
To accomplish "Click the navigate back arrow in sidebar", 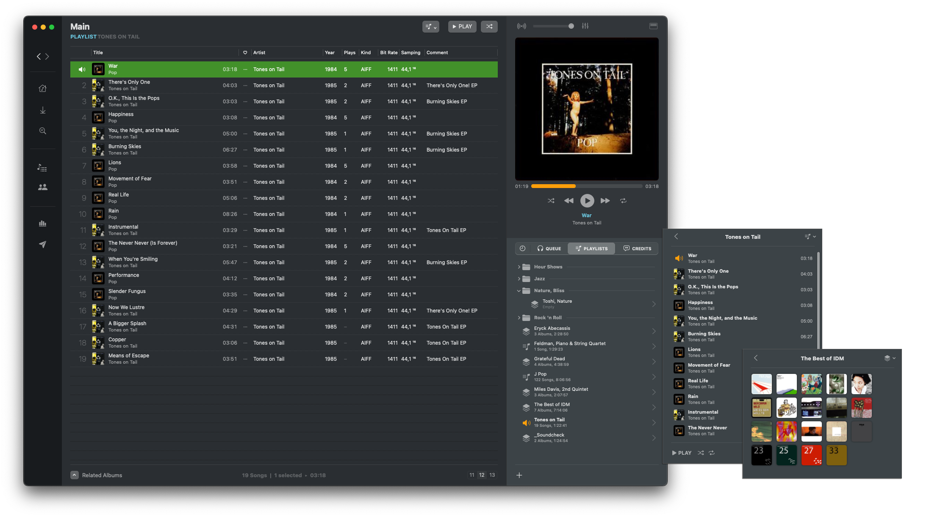I will coord(39,56).
